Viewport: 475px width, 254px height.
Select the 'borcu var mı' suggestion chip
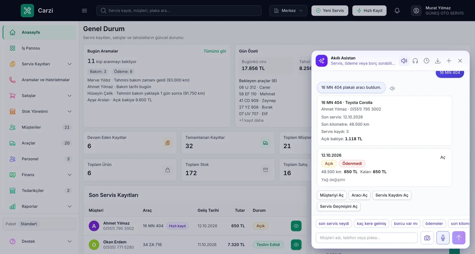tap(406, 223)
